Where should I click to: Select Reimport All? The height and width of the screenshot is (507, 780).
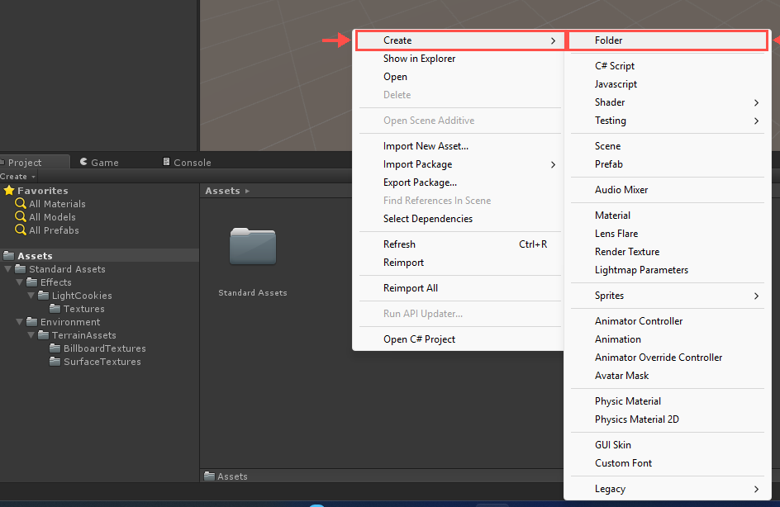pos(459,288)
